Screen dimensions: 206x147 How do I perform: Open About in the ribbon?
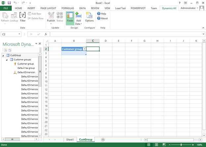[103, 18]
